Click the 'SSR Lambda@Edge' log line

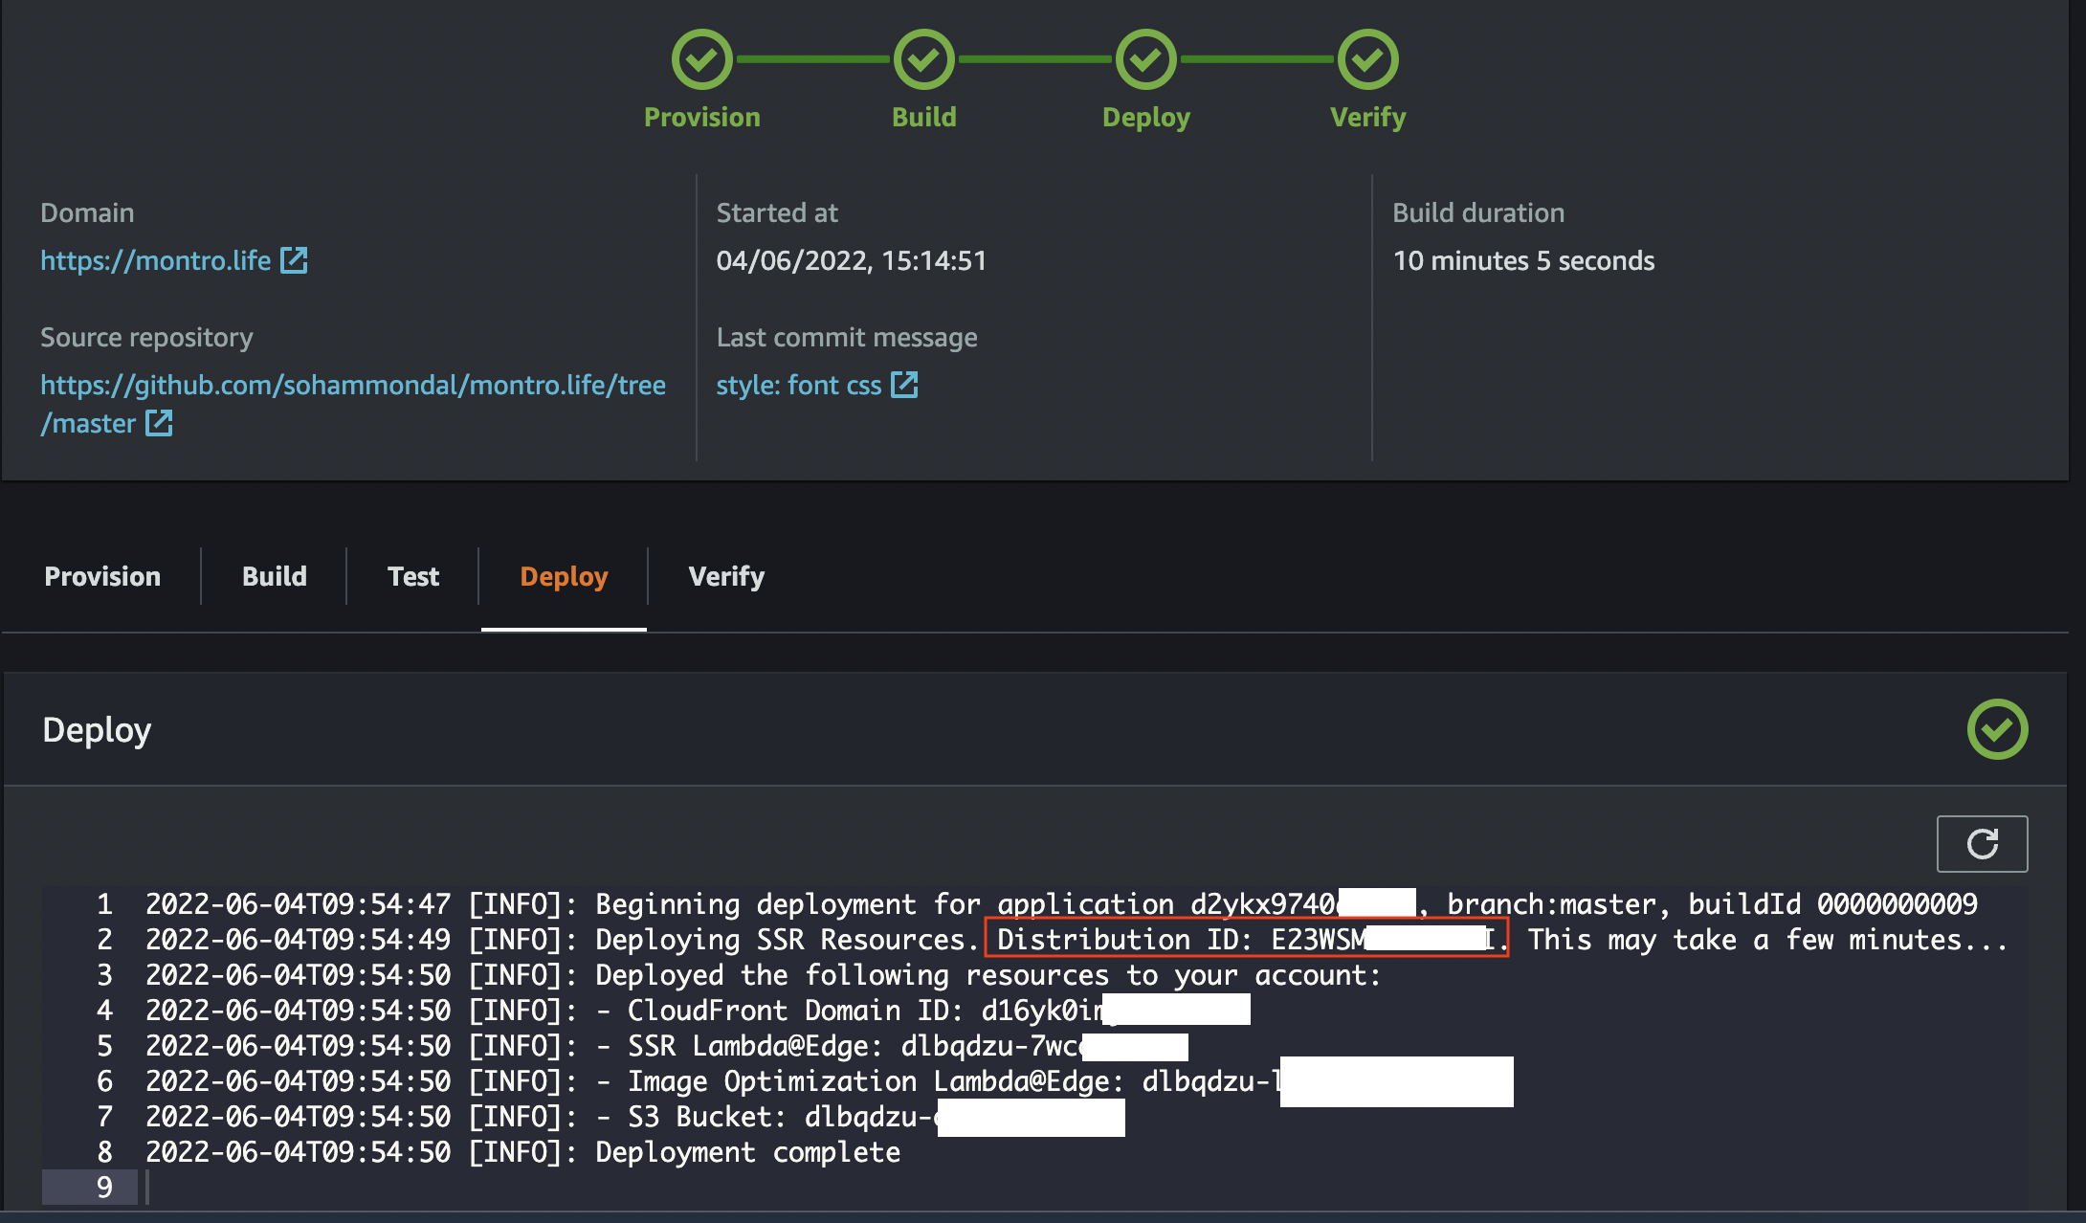[x=667, y=1045]
